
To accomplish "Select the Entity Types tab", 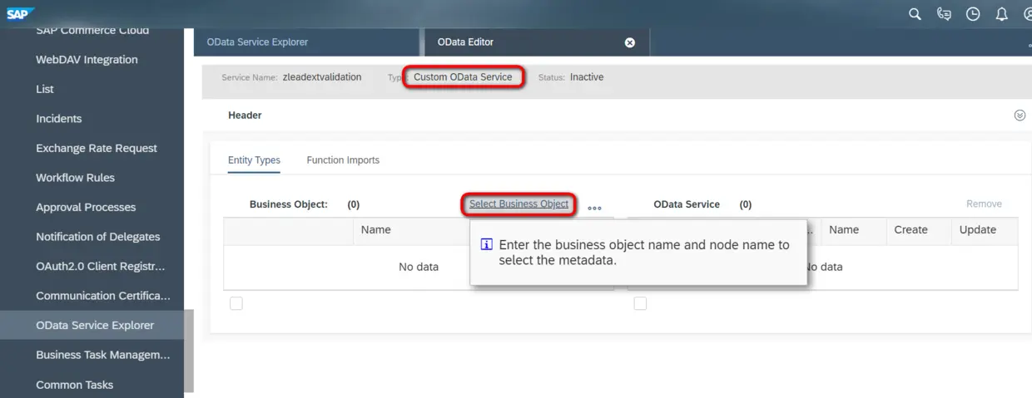I will (254, 160).
